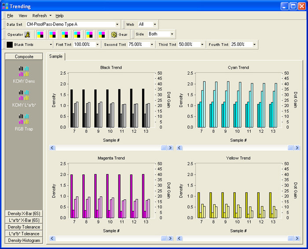Click the Composite panel button
This screenshot has height=249, width=308.
(x=24, y=57)
